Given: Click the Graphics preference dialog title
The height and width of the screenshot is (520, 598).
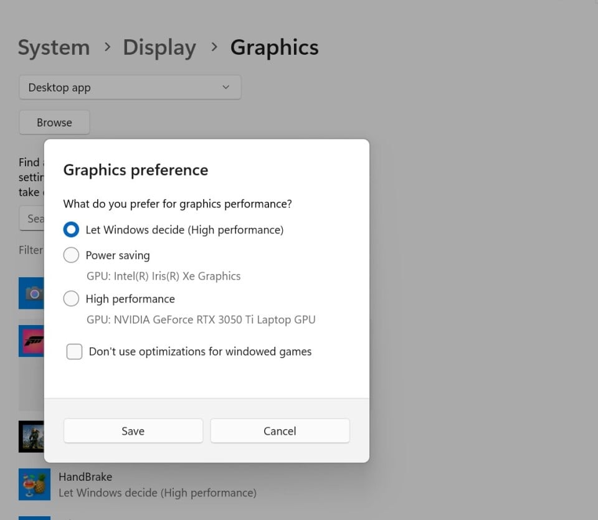Looking at the screenshot, I should [x=136, y=170].
